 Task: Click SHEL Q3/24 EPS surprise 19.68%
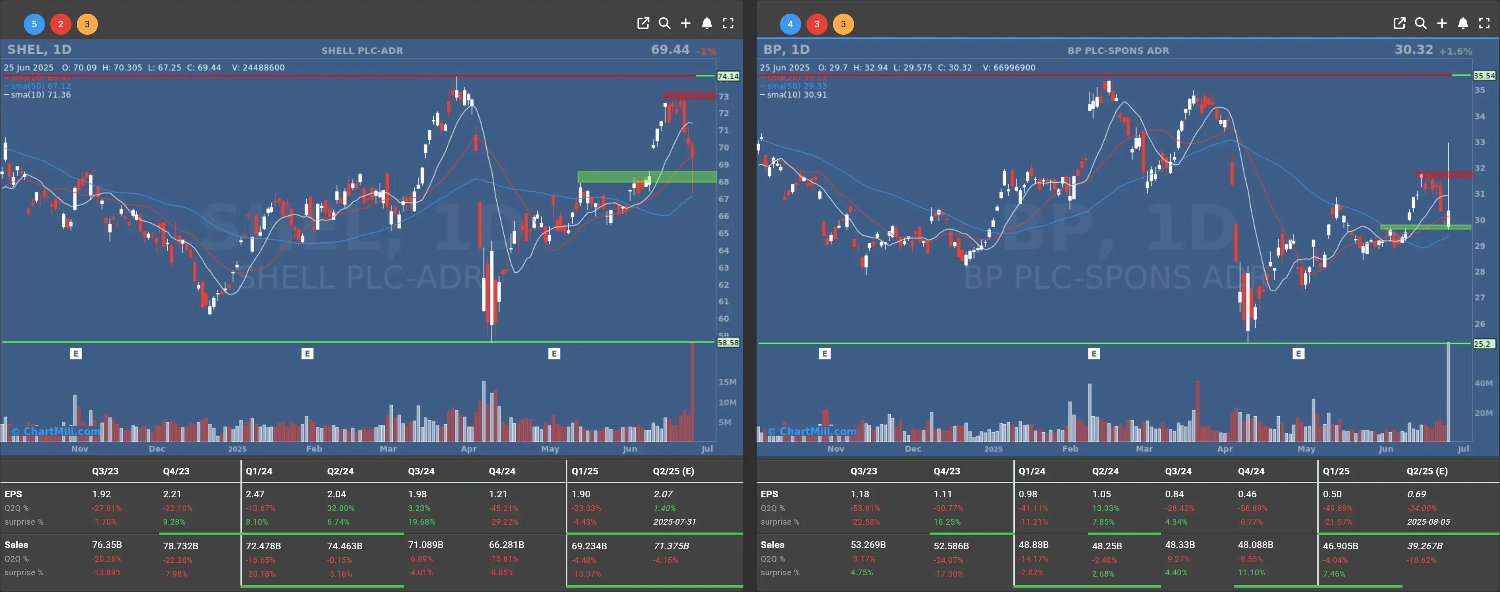422,522
